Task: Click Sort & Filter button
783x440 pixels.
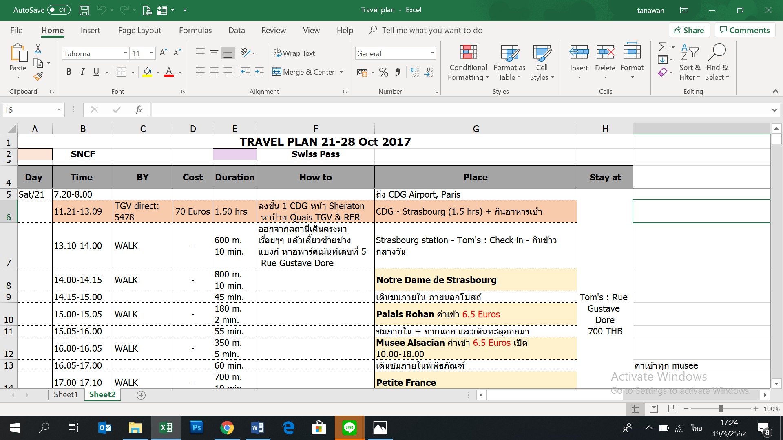Action: click(690, 62)
